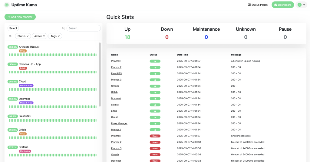The width and height of the screenshot is (310, 162).
Task: Click the hamburger filter icon beside Status
Action: coord(11,36)
